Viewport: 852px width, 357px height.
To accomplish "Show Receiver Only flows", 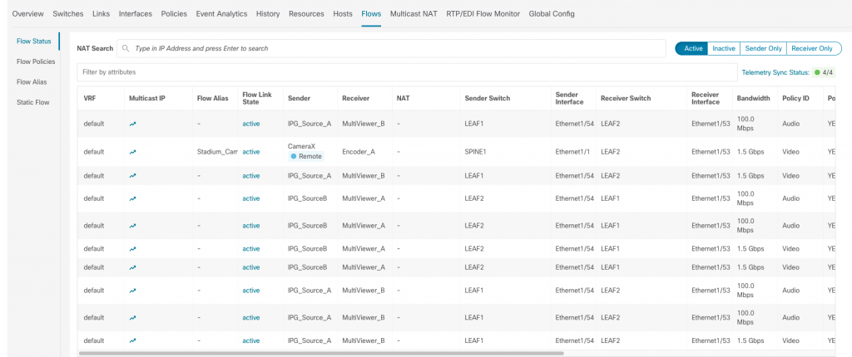I will (x=812, y=48).
